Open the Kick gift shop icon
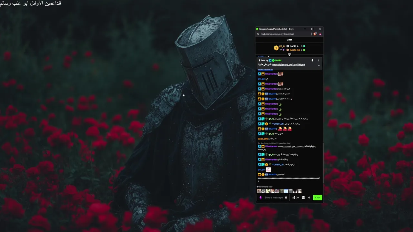Image resolution: width=413 pixels, height=232 pixels. pyautogui.click(x=303, y=198)
